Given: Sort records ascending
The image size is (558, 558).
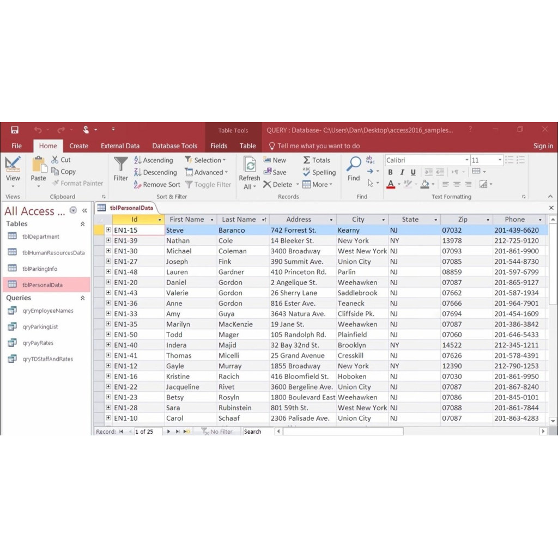Looking at the screenshot, I should pyautogui.click(x=154, y=160).
